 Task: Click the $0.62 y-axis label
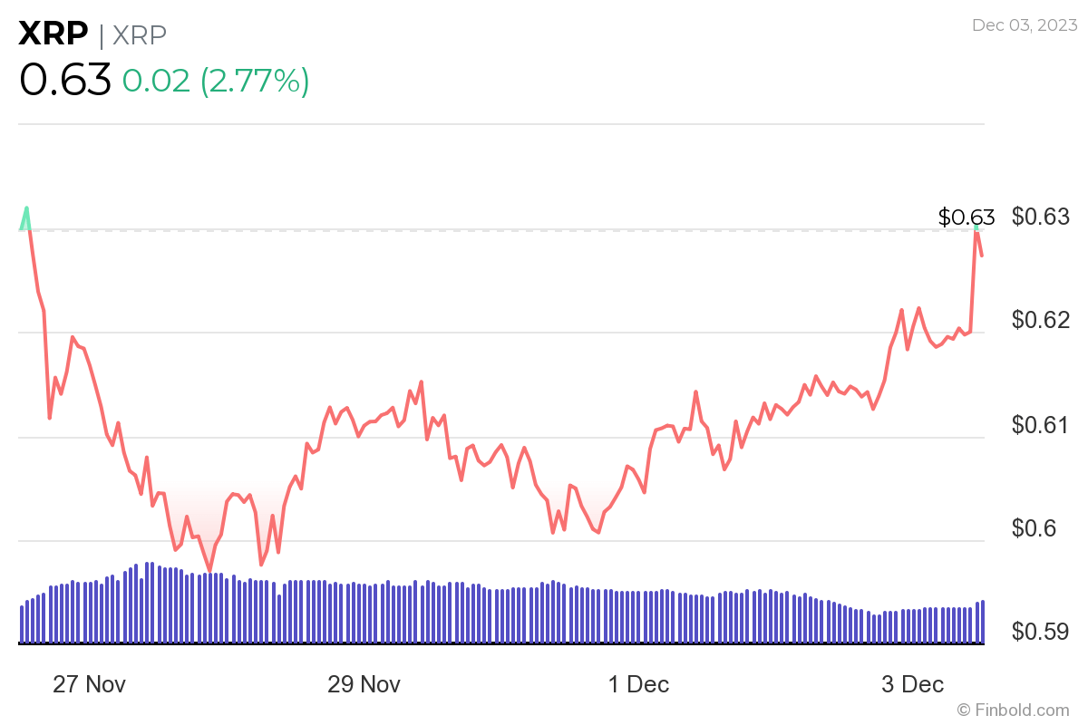tap(1041, 320)
